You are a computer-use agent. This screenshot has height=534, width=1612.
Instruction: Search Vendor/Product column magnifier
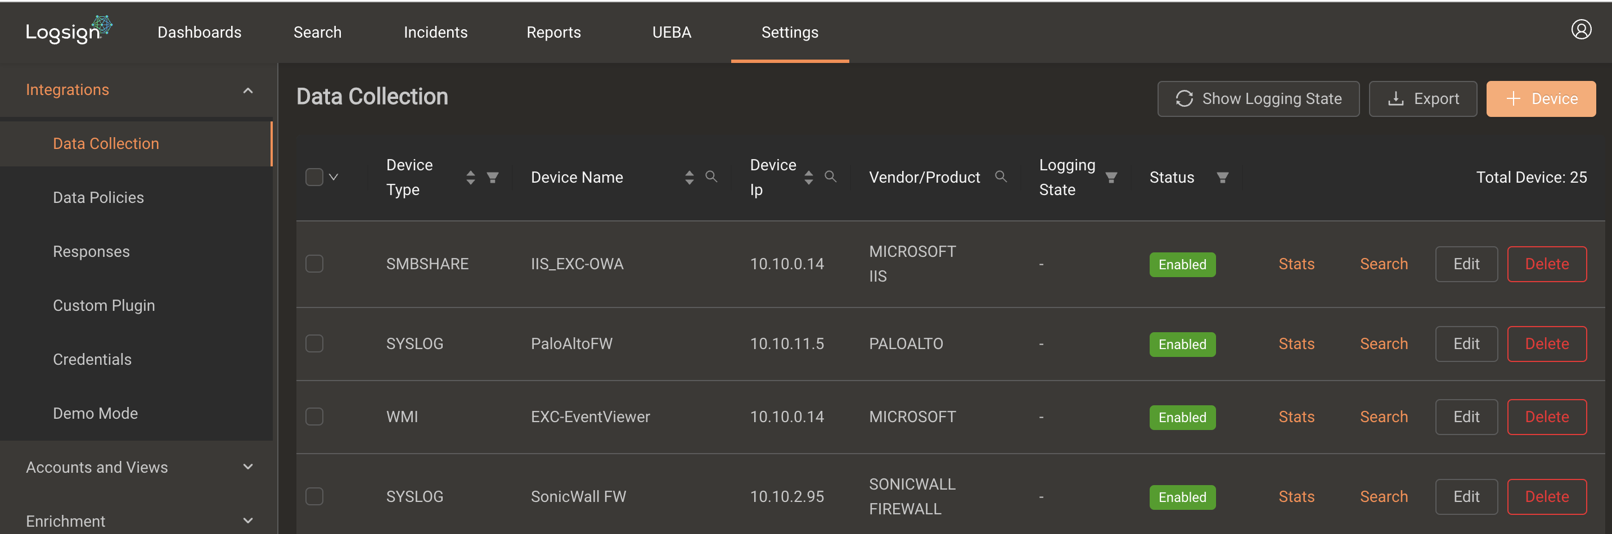1001,177
